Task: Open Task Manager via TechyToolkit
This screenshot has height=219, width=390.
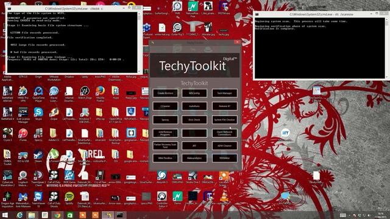Action: click(225, 93)
